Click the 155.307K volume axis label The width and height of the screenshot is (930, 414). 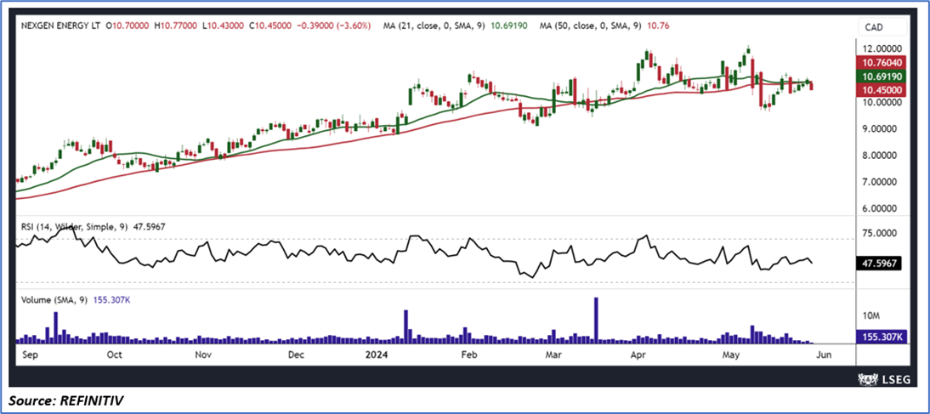[882, 337]
